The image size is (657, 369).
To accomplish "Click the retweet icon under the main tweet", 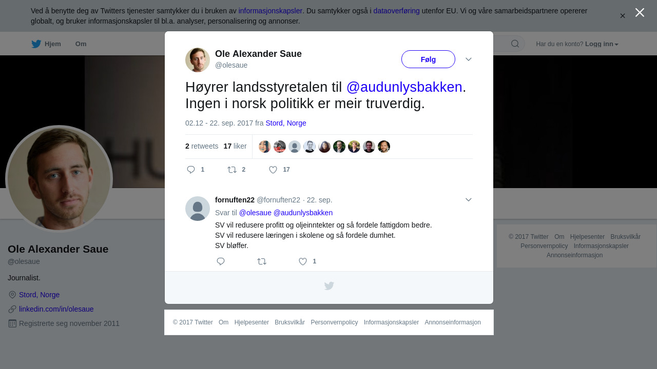I will pos(232,170).
